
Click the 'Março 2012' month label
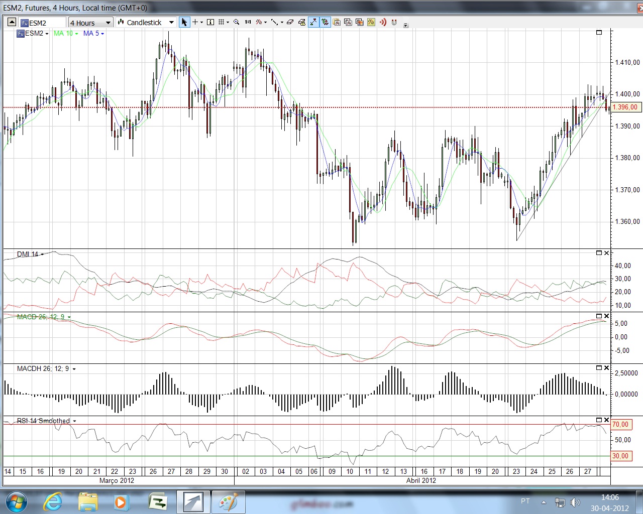click(117, 480)
